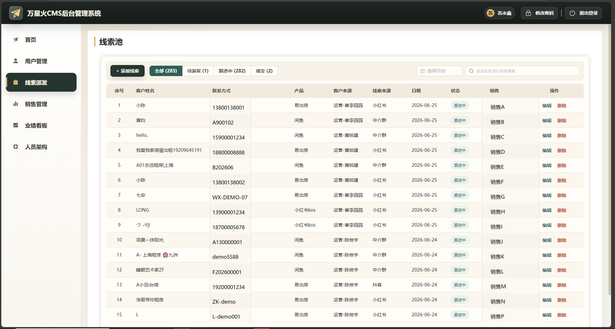Select the 全部 (285) tab
The height and width of the screenshot is (329, 615).
(x=166, y=71)
